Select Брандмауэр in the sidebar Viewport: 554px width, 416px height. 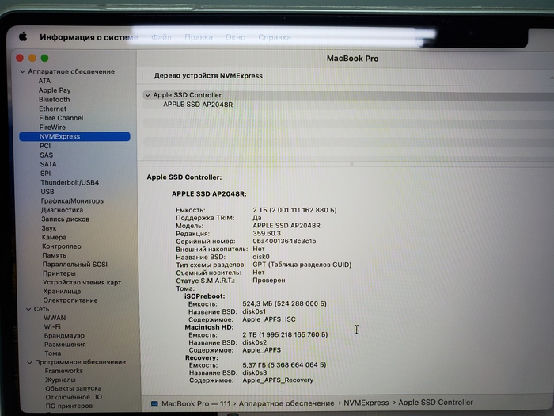(64, 336)
